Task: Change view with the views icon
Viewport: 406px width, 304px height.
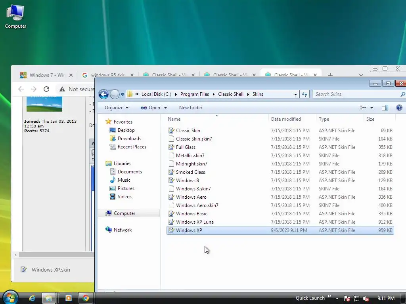Action: 363,108
